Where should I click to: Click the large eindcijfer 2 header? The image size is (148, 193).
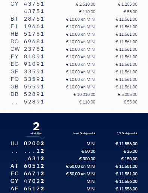pyautogui.click(x=36, y=126)
